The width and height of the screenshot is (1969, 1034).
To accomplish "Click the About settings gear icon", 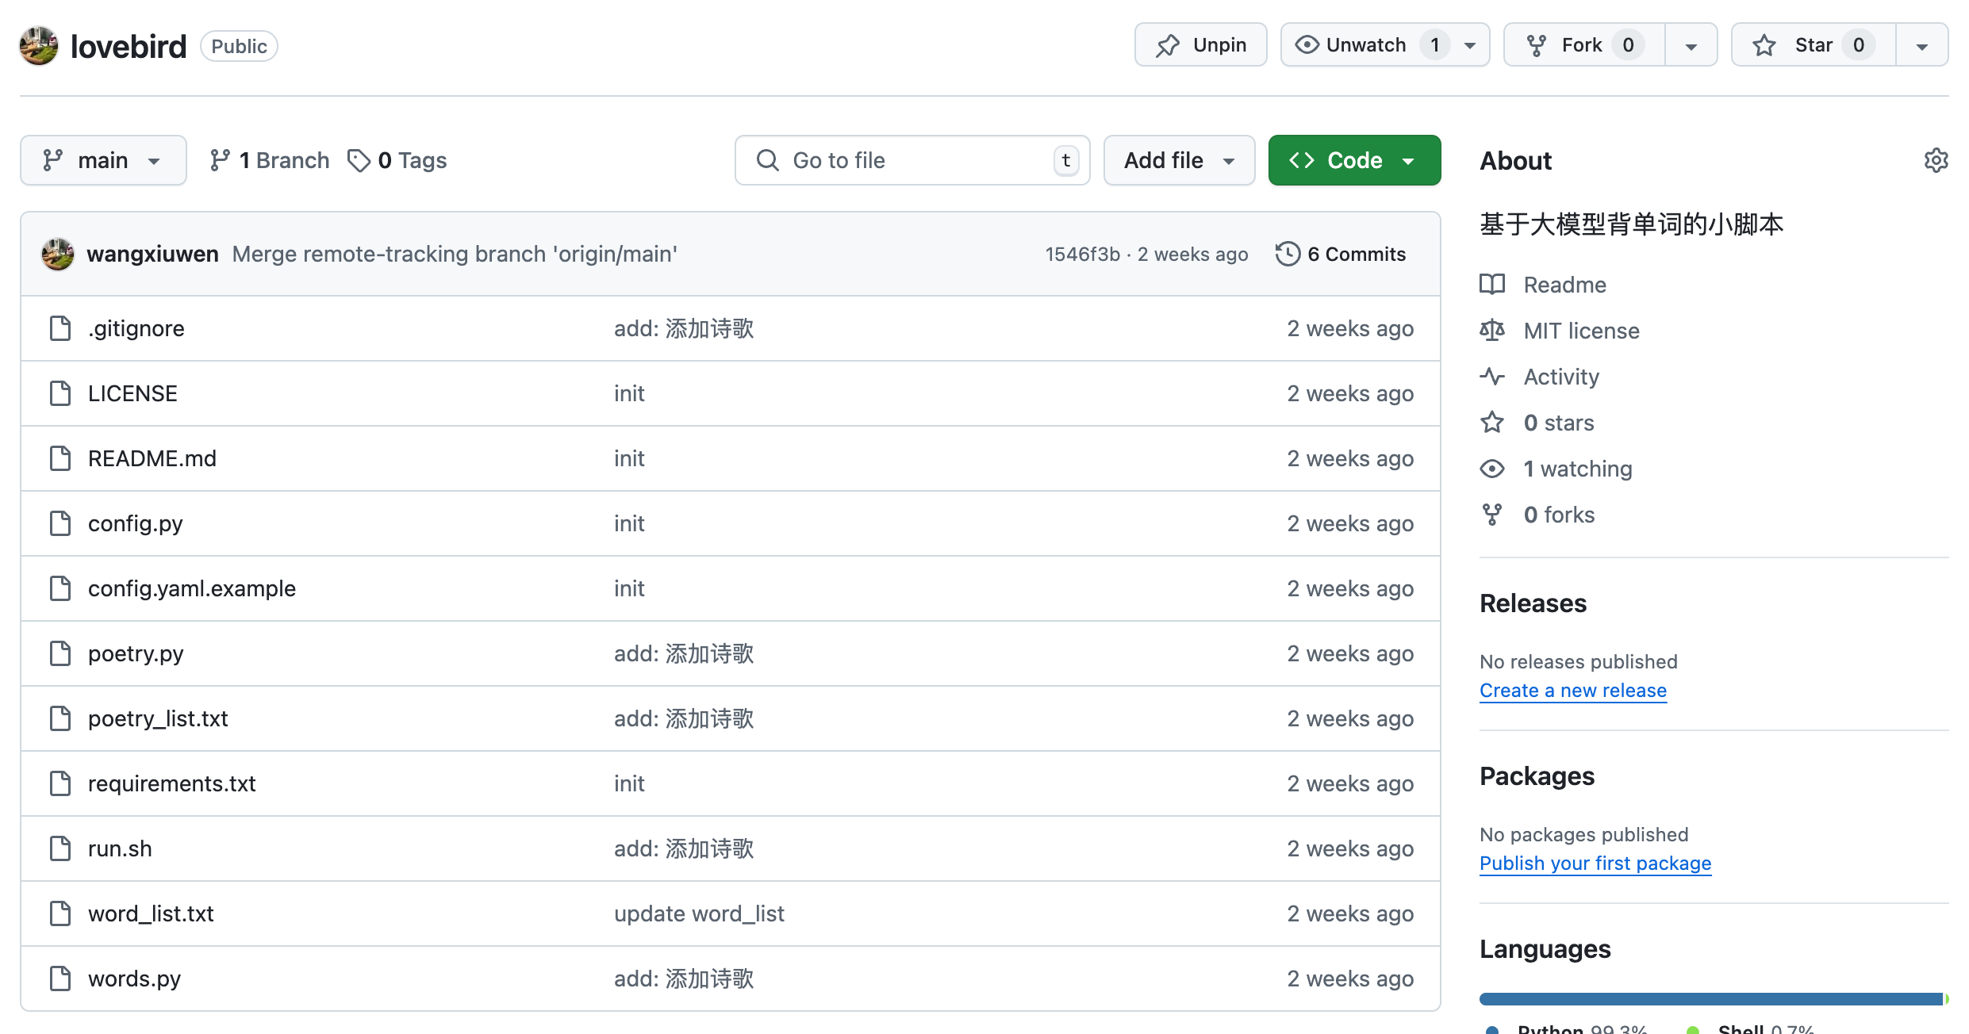I will tap(1936, 160).
